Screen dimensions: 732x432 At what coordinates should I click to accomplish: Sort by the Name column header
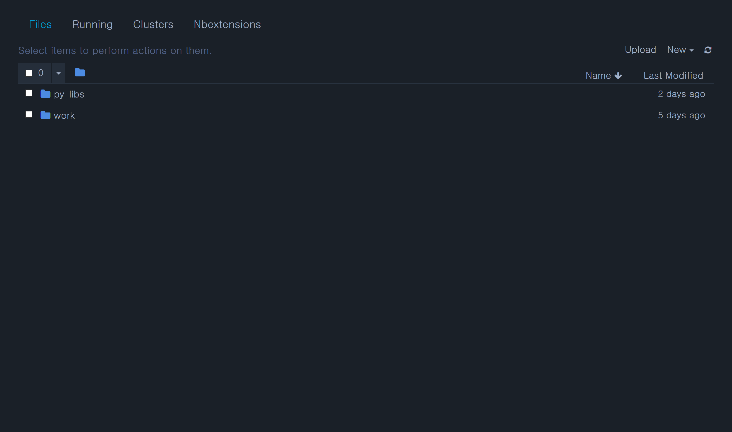click(x=598, y=76)
